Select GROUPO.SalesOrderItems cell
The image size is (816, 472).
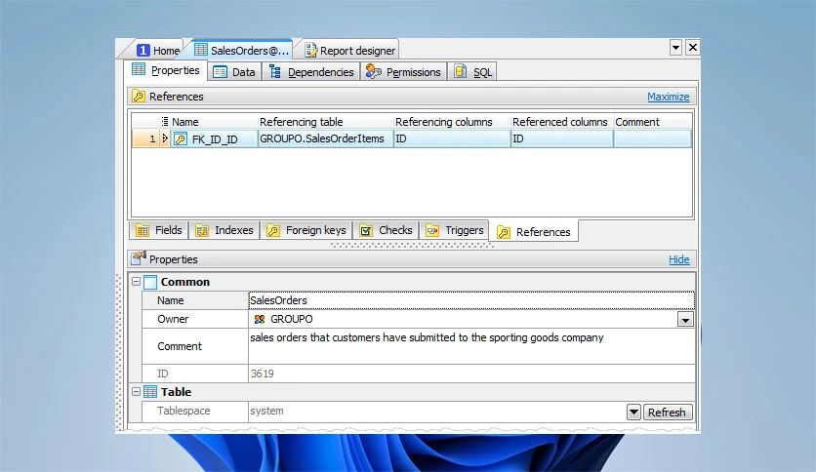pyautogui.click(x=325, y=138)
